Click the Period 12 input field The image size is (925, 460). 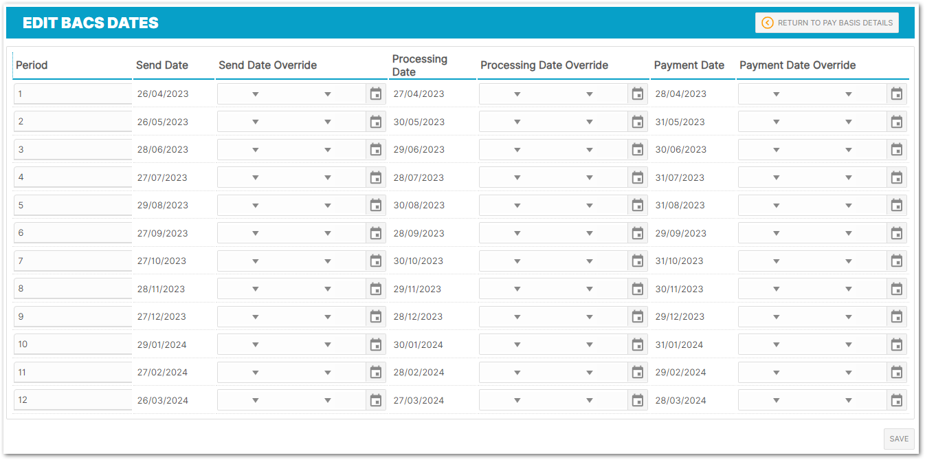pyautogui.click(x=72, y=400)
